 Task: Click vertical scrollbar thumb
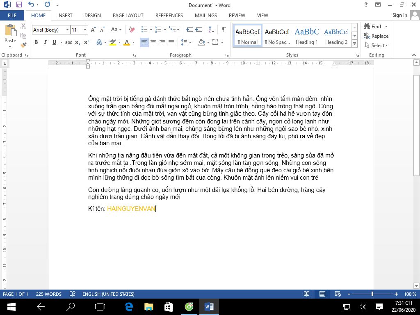click(x=416, y=125)
